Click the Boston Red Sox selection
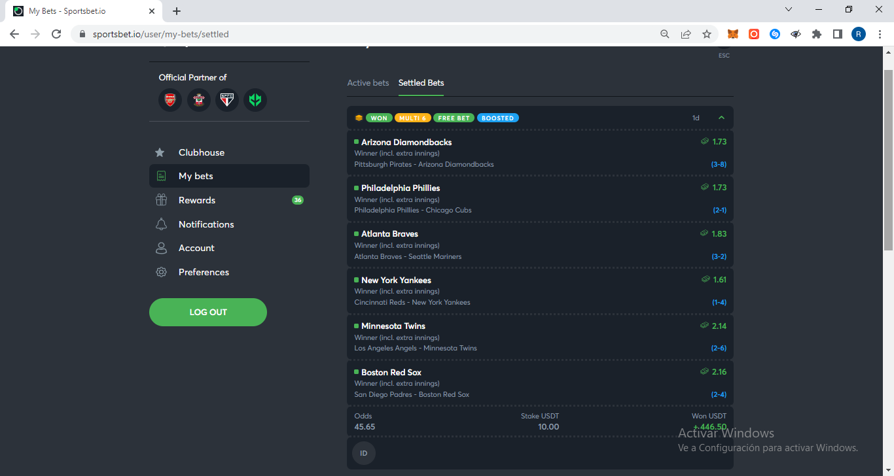 click(x=540, y=383)
